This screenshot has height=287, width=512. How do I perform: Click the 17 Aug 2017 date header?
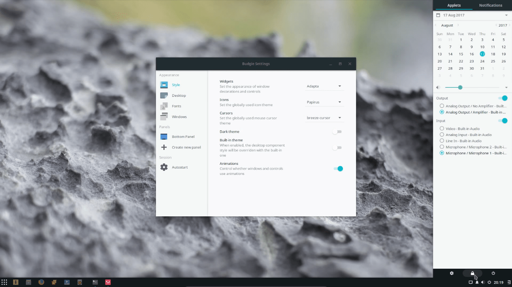[454, 15]
